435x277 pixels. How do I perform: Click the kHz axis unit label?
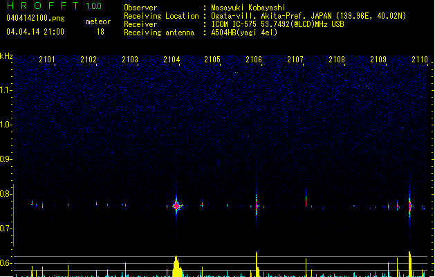pos(6,56)
